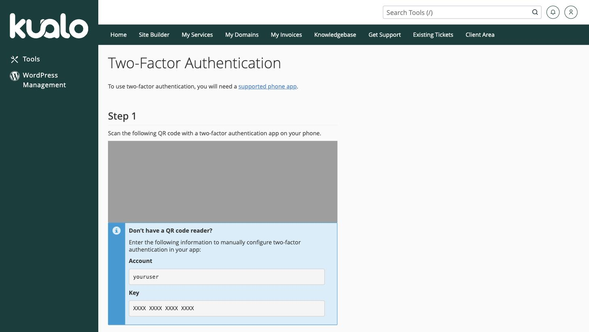Click "Scan the following QR code" instruction text
This screenshot has width=589, height=332.
[214, 133]
